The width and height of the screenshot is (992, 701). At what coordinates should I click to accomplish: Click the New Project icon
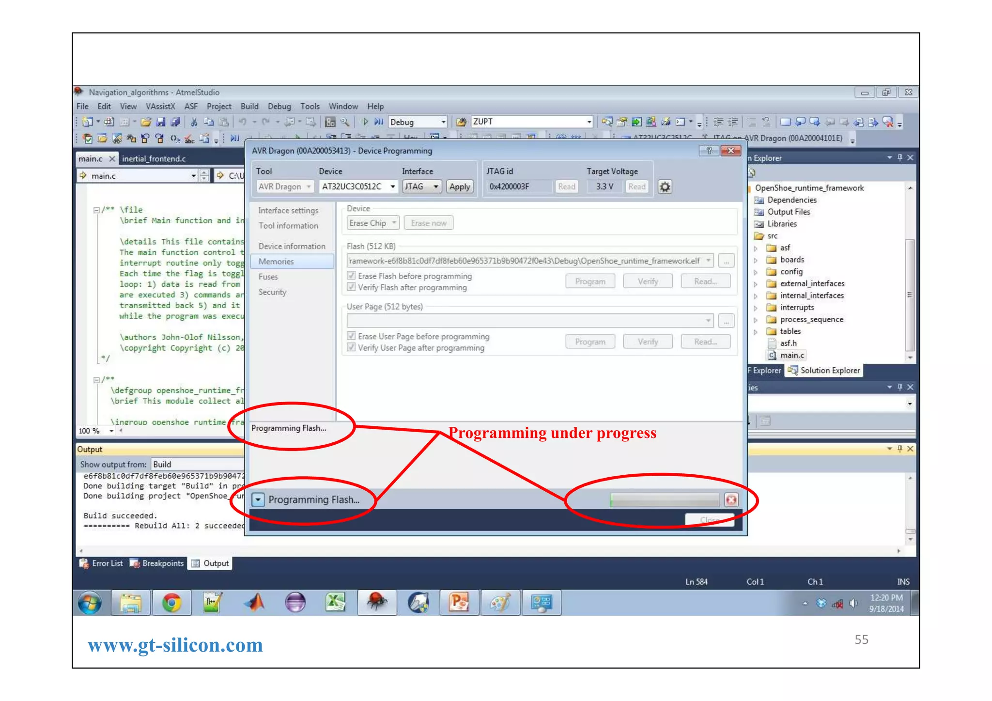point(87,122)
